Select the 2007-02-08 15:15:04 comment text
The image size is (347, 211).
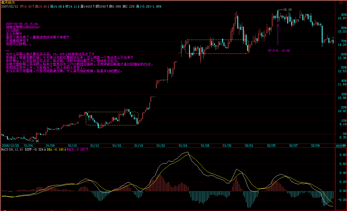coord(22,24)
